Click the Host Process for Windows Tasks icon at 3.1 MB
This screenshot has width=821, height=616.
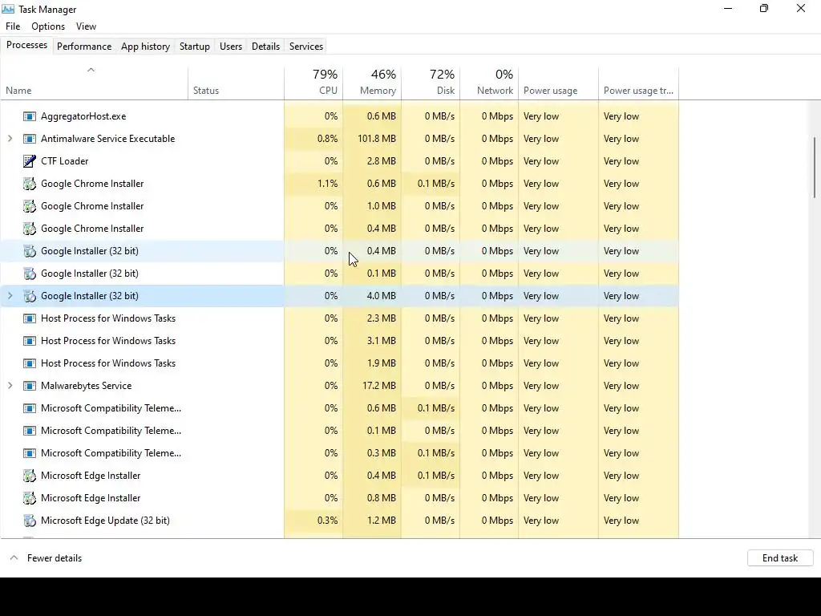coord(30,341)
